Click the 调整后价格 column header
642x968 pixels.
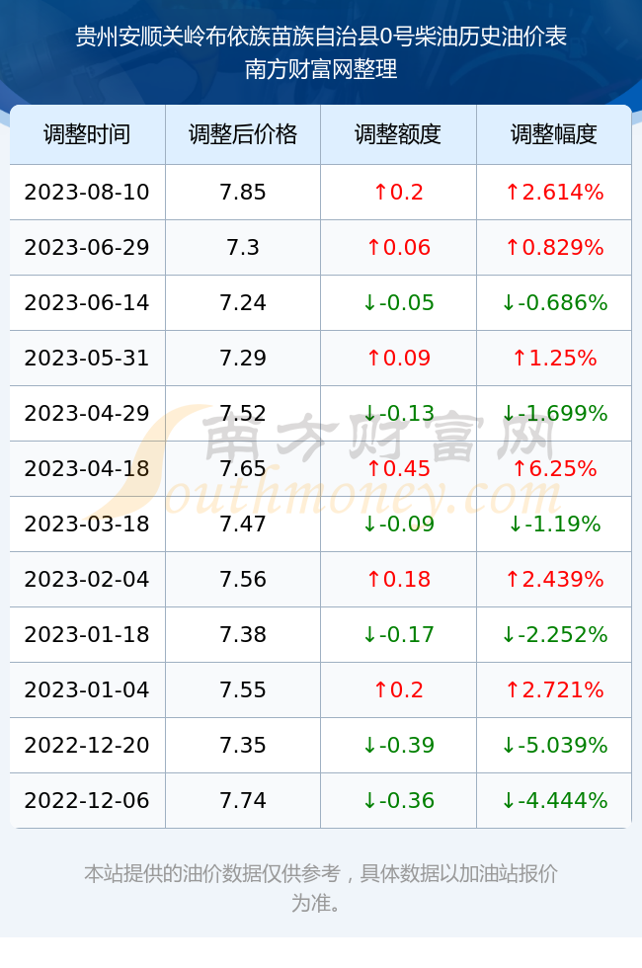coord(243,134)
